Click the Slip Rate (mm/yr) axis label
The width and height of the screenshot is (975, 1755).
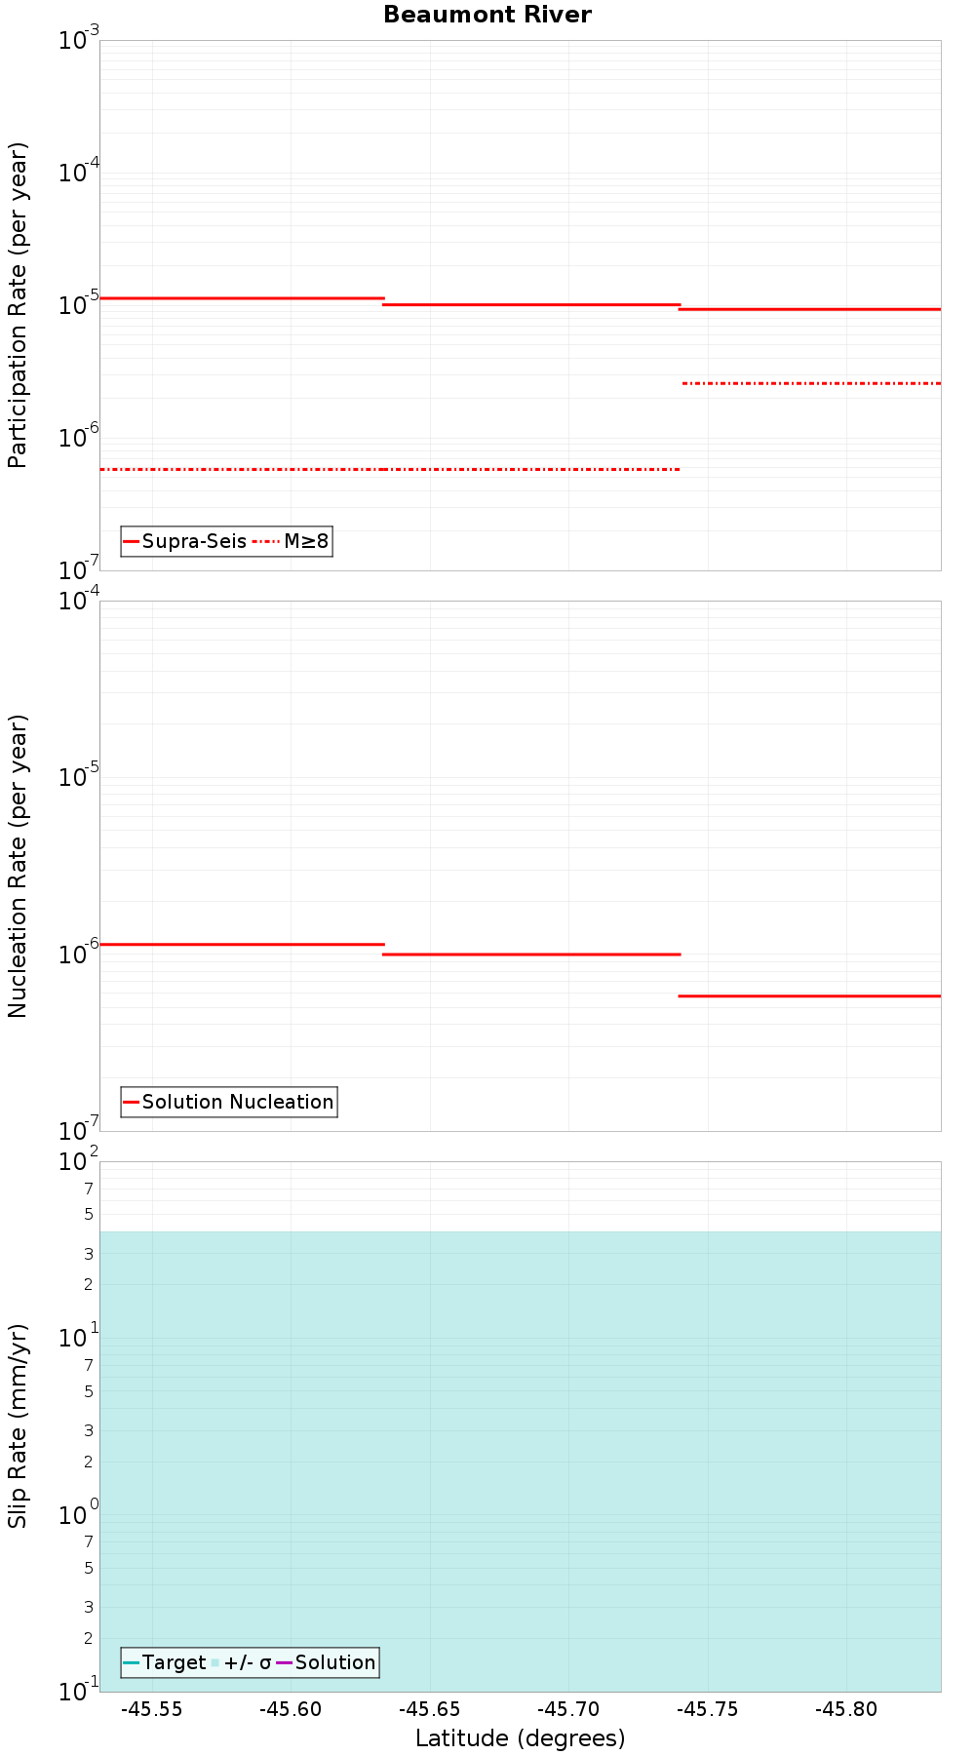[x=18, y=1426]
